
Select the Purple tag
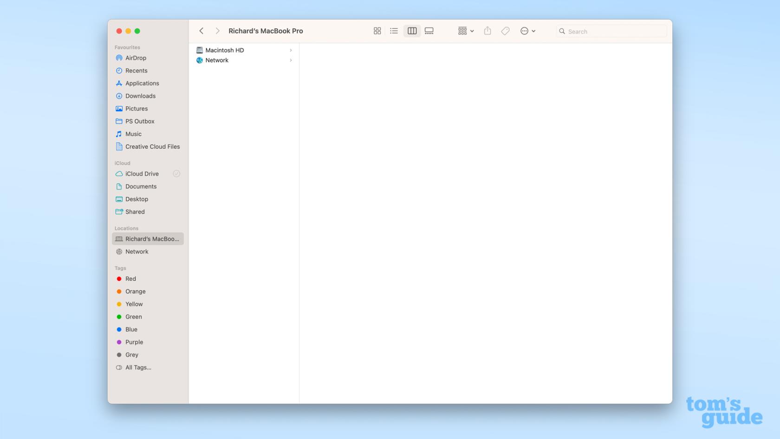[148, 342]
